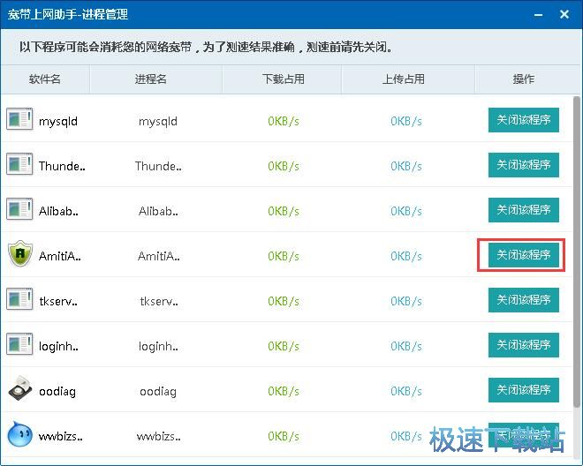The image size is (583, 466).
Task: Click the tkserv.. program icon
Action: 19,299
